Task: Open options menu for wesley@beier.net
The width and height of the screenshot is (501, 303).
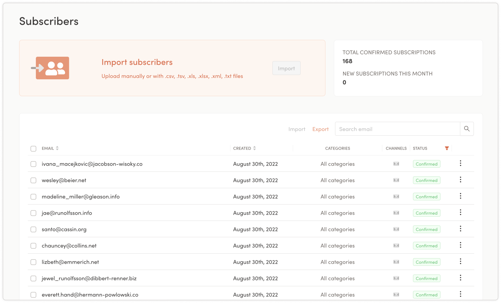Action: [460, 180]
